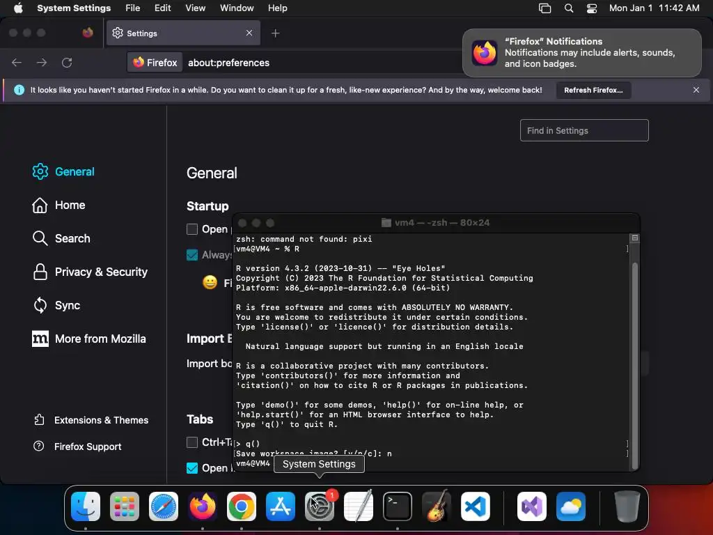Launch GarageBand from the dock
713x535 pixels.
point(437,506)
